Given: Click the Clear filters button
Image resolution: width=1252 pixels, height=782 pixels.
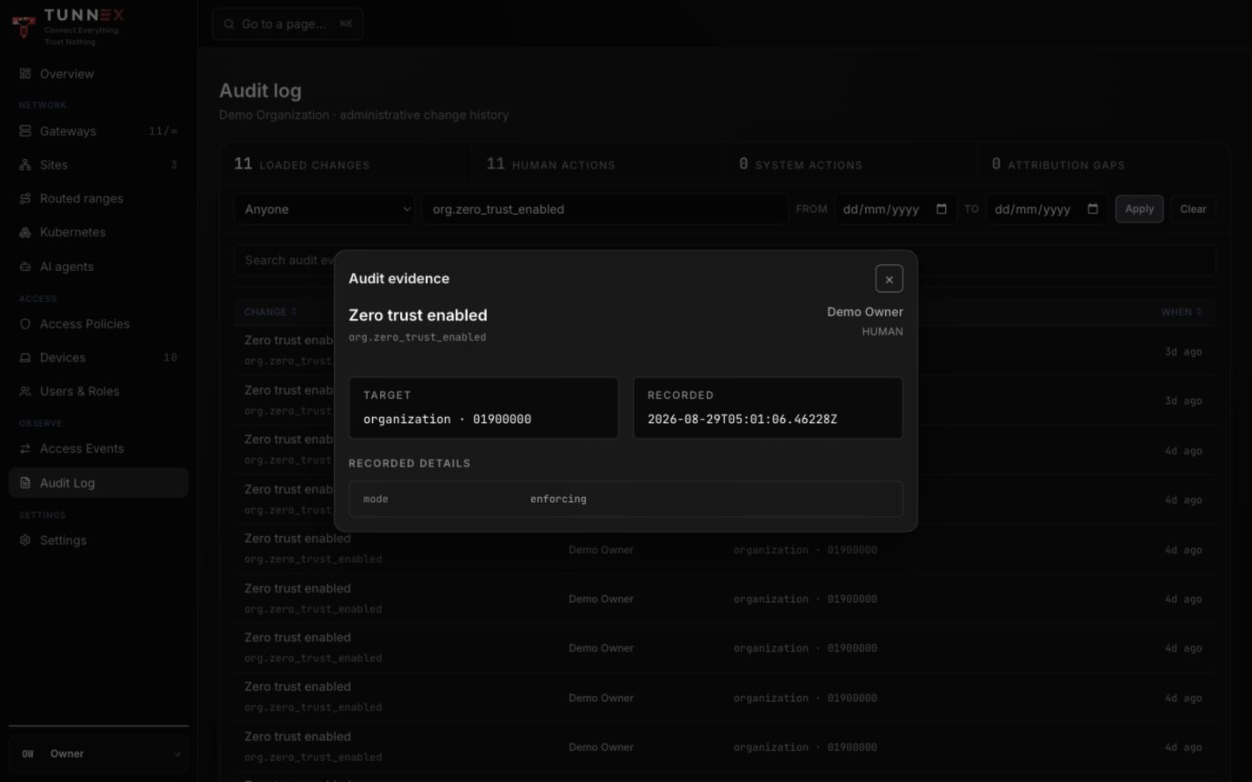Looking at the screenshot, I should pos(1193,209).
